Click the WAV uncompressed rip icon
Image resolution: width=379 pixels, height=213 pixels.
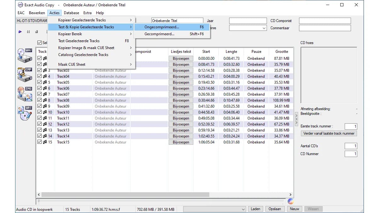(25, 55)
